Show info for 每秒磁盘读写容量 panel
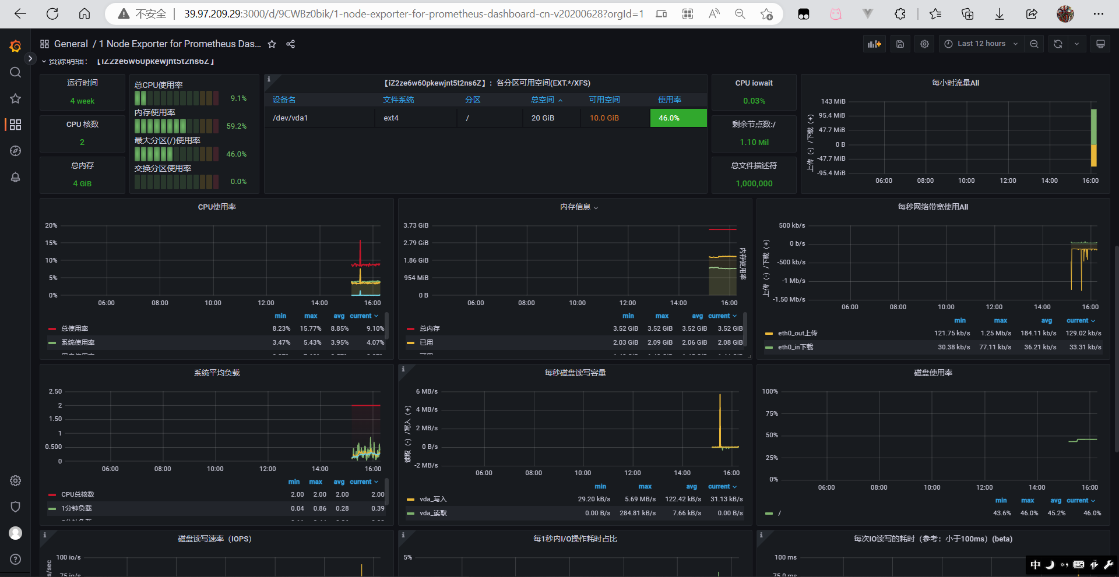The width and height of the screenshot is (1119, 577). [x=403, y=369]
